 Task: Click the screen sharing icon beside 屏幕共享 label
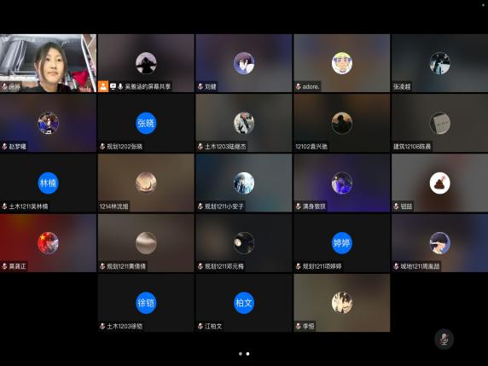pos(113,86)
